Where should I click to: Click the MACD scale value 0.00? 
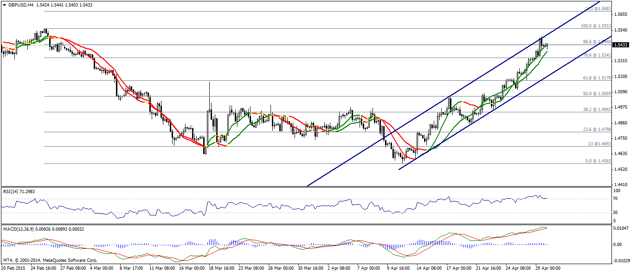[x=617, y=244]
